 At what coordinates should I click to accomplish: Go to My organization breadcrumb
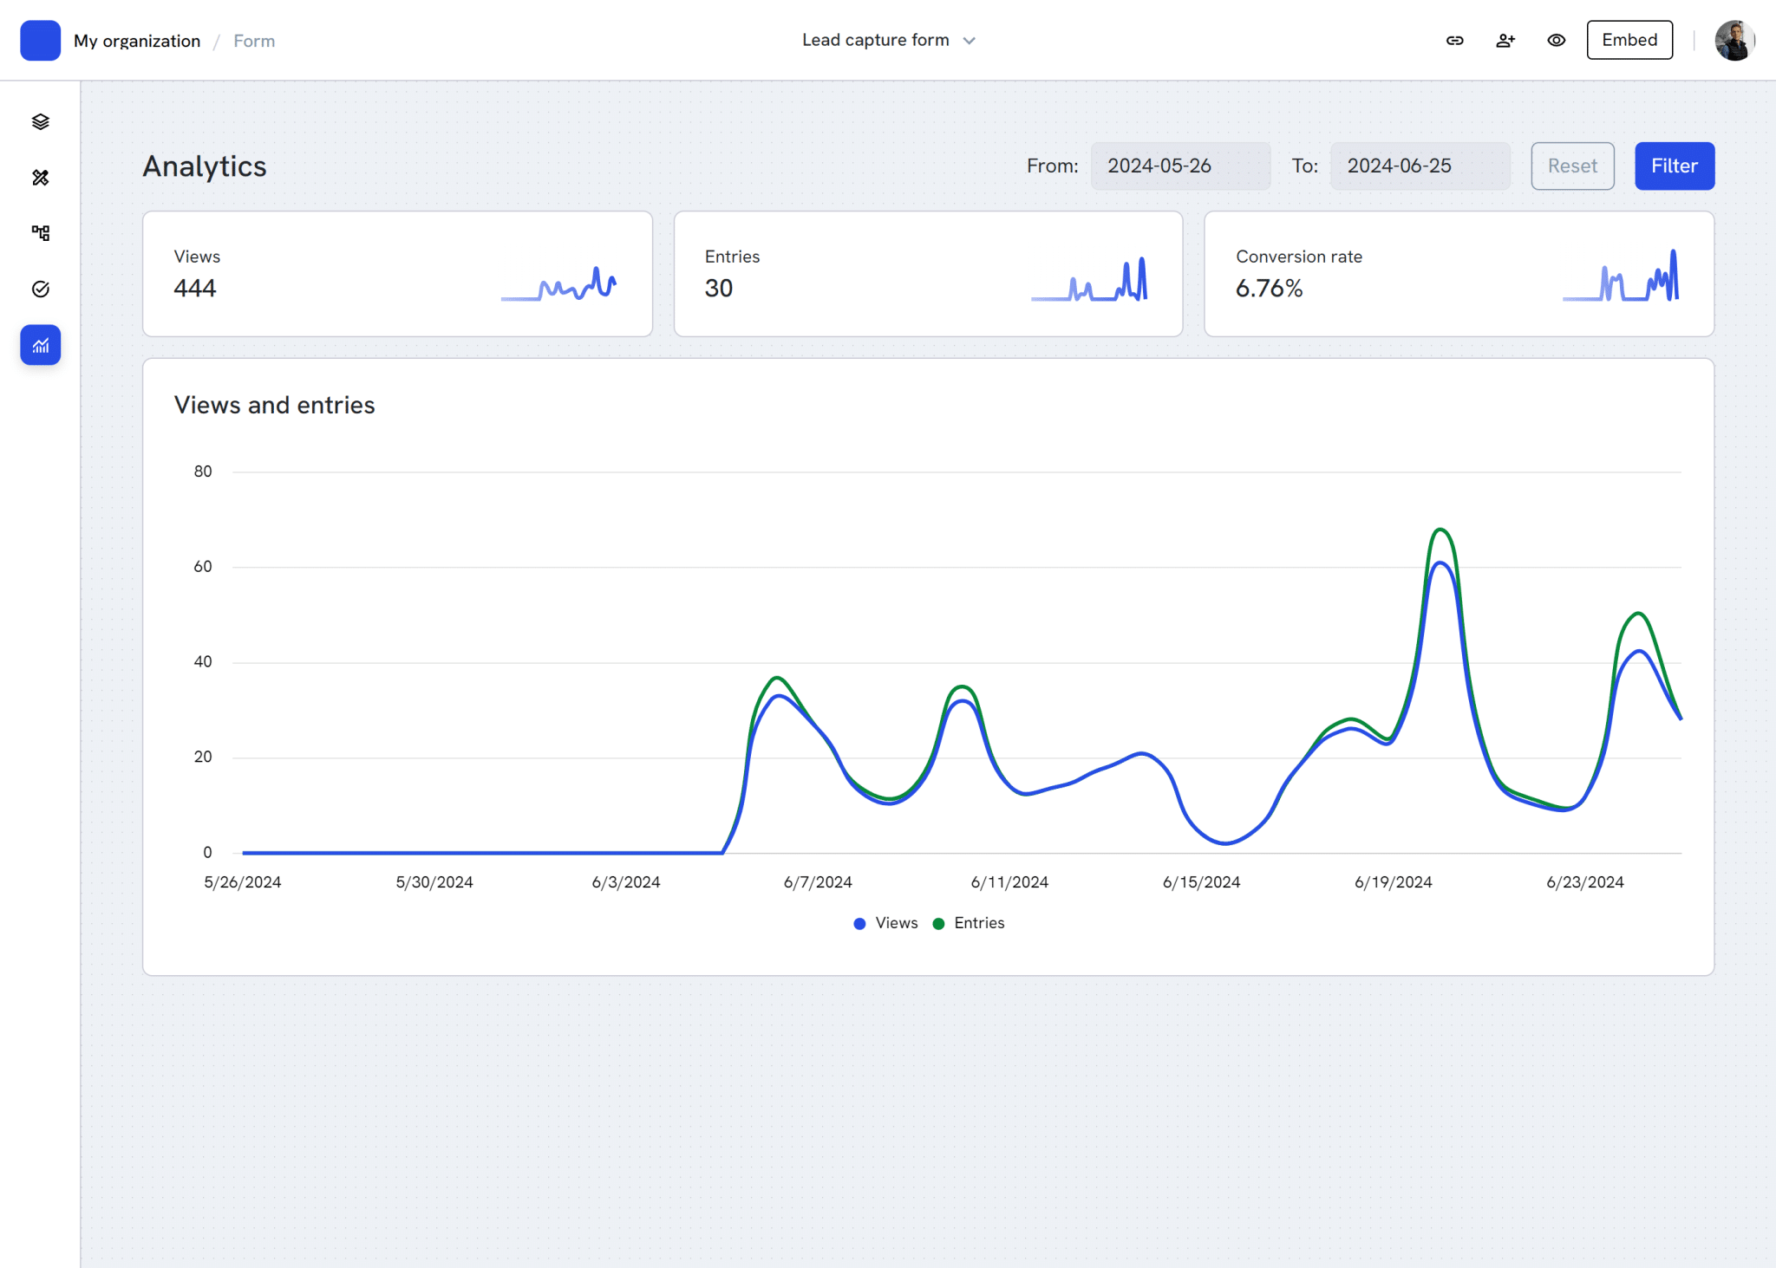[x=137, y=42]
